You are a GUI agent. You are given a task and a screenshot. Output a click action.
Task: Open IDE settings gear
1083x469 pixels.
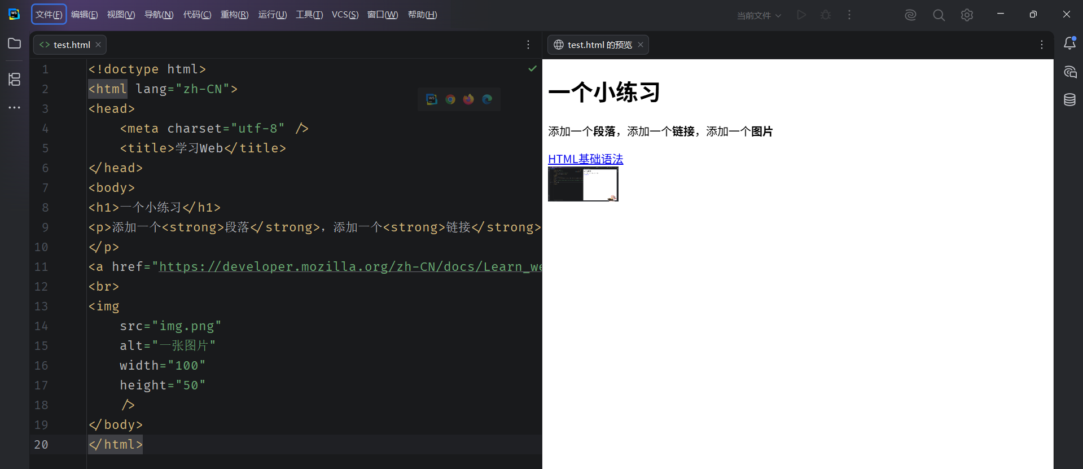(967, 15)
